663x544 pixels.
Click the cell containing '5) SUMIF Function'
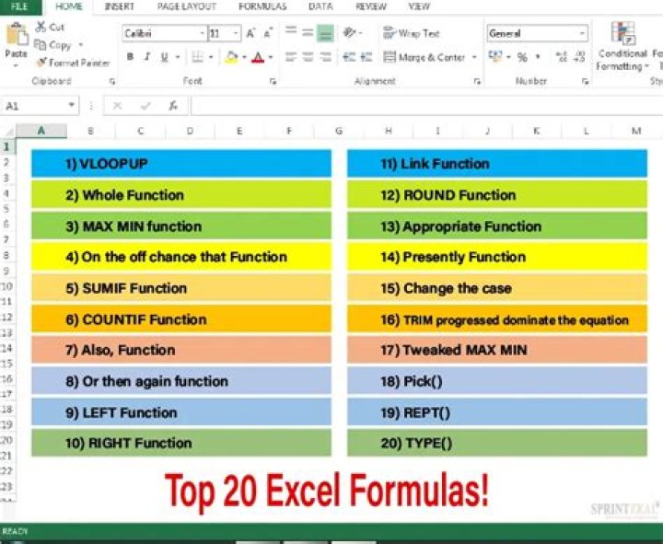[180, 288]
